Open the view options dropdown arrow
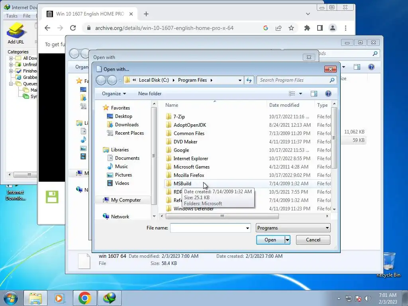Screen dimensions: 408x306 (300, 94)
